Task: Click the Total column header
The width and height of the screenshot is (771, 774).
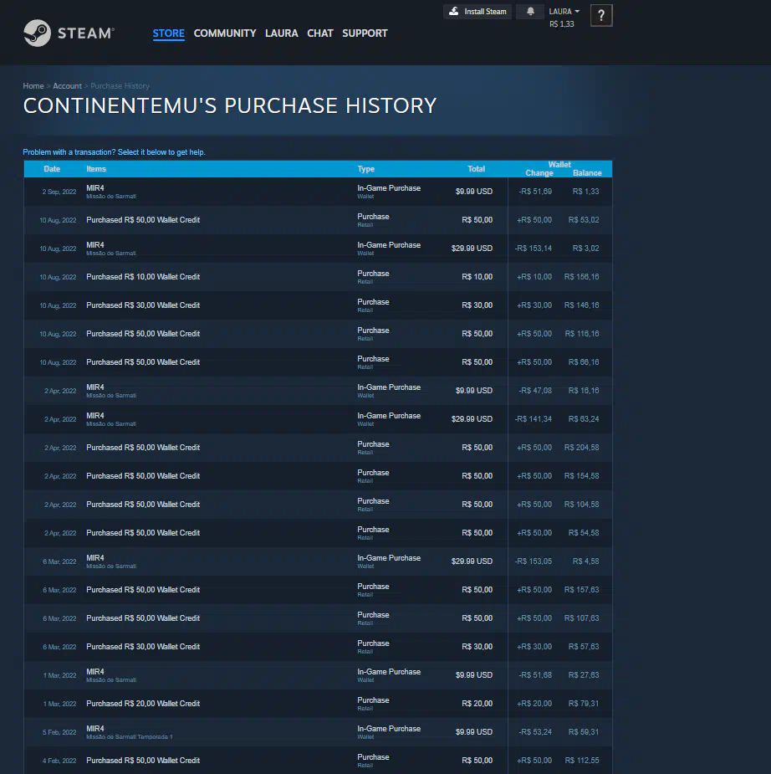Action: click(x=476, y=169)
